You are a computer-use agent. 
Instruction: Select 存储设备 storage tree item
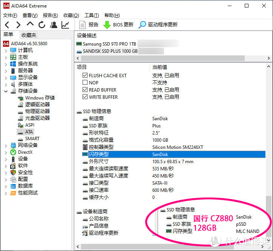tap(24, 91)
